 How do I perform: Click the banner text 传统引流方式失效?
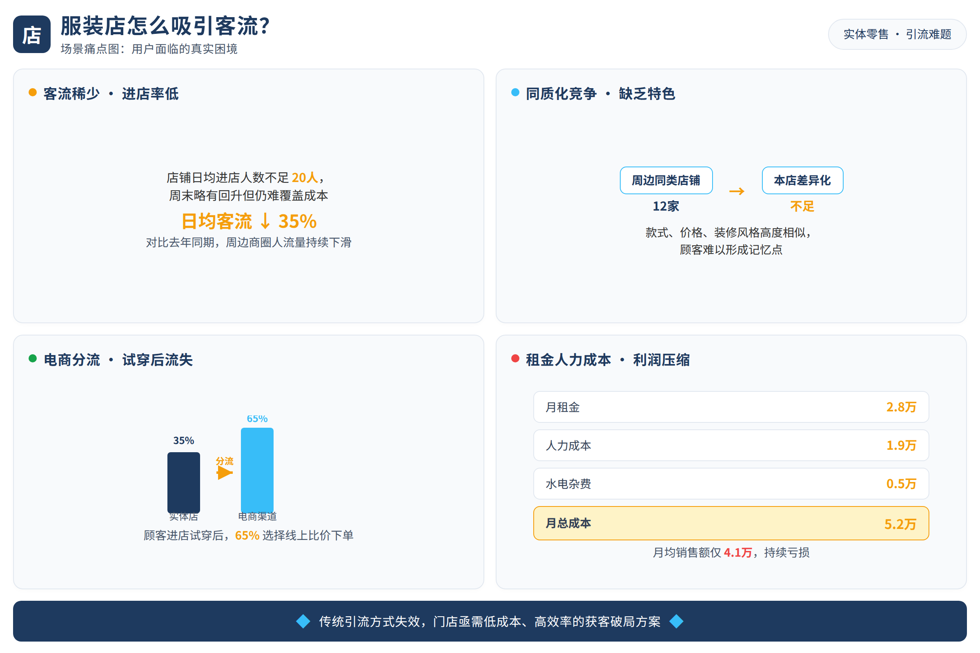[370, 621]
